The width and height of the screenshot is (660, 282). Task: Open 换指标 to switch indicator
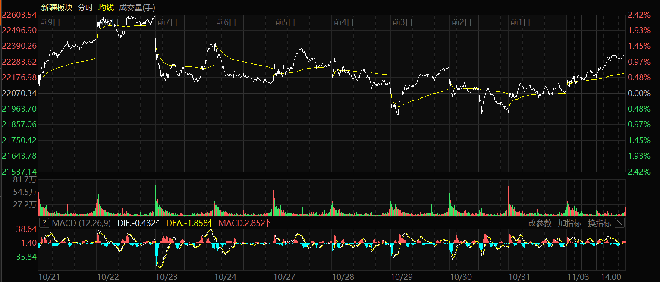tap(599, 223)
